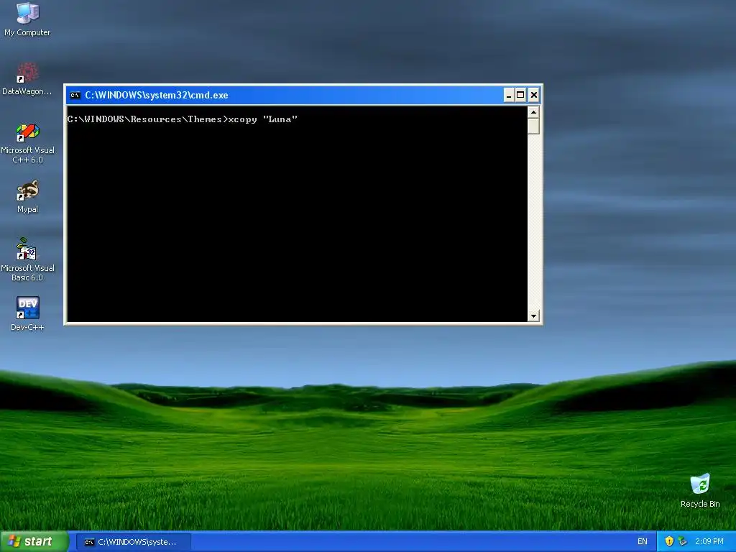Close the cmd.exe window

tap(534, 96)
